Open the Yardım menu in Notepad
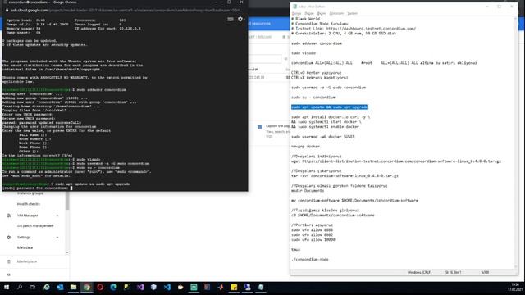Screen dimensions: 525x295 click(x=352, y=13)
